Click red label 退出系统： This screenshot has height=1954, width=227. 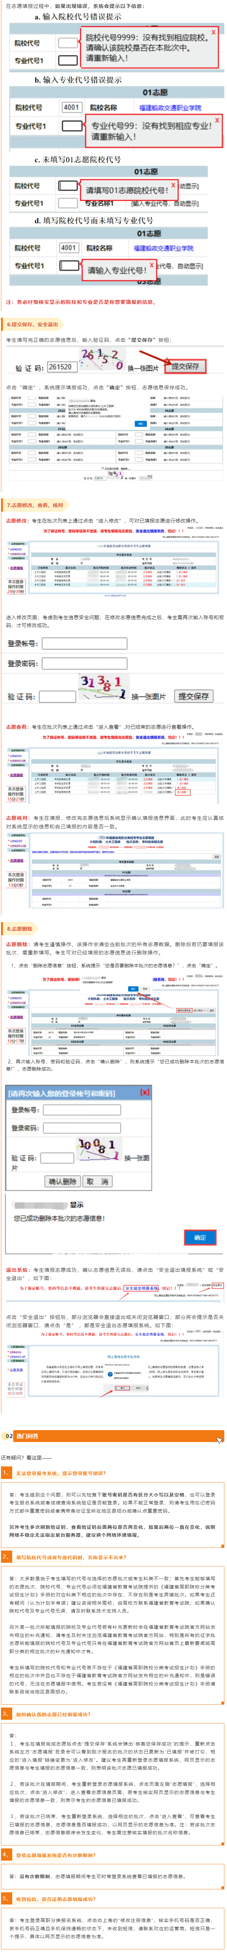click(x=18, y=1269)
